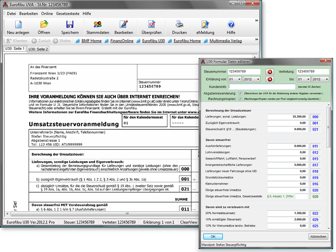This screenshot has width=336, height=252.
Task: Edit Ausfuhrlieferungen value 8.000,00
Action: click(x=288, y=146)
